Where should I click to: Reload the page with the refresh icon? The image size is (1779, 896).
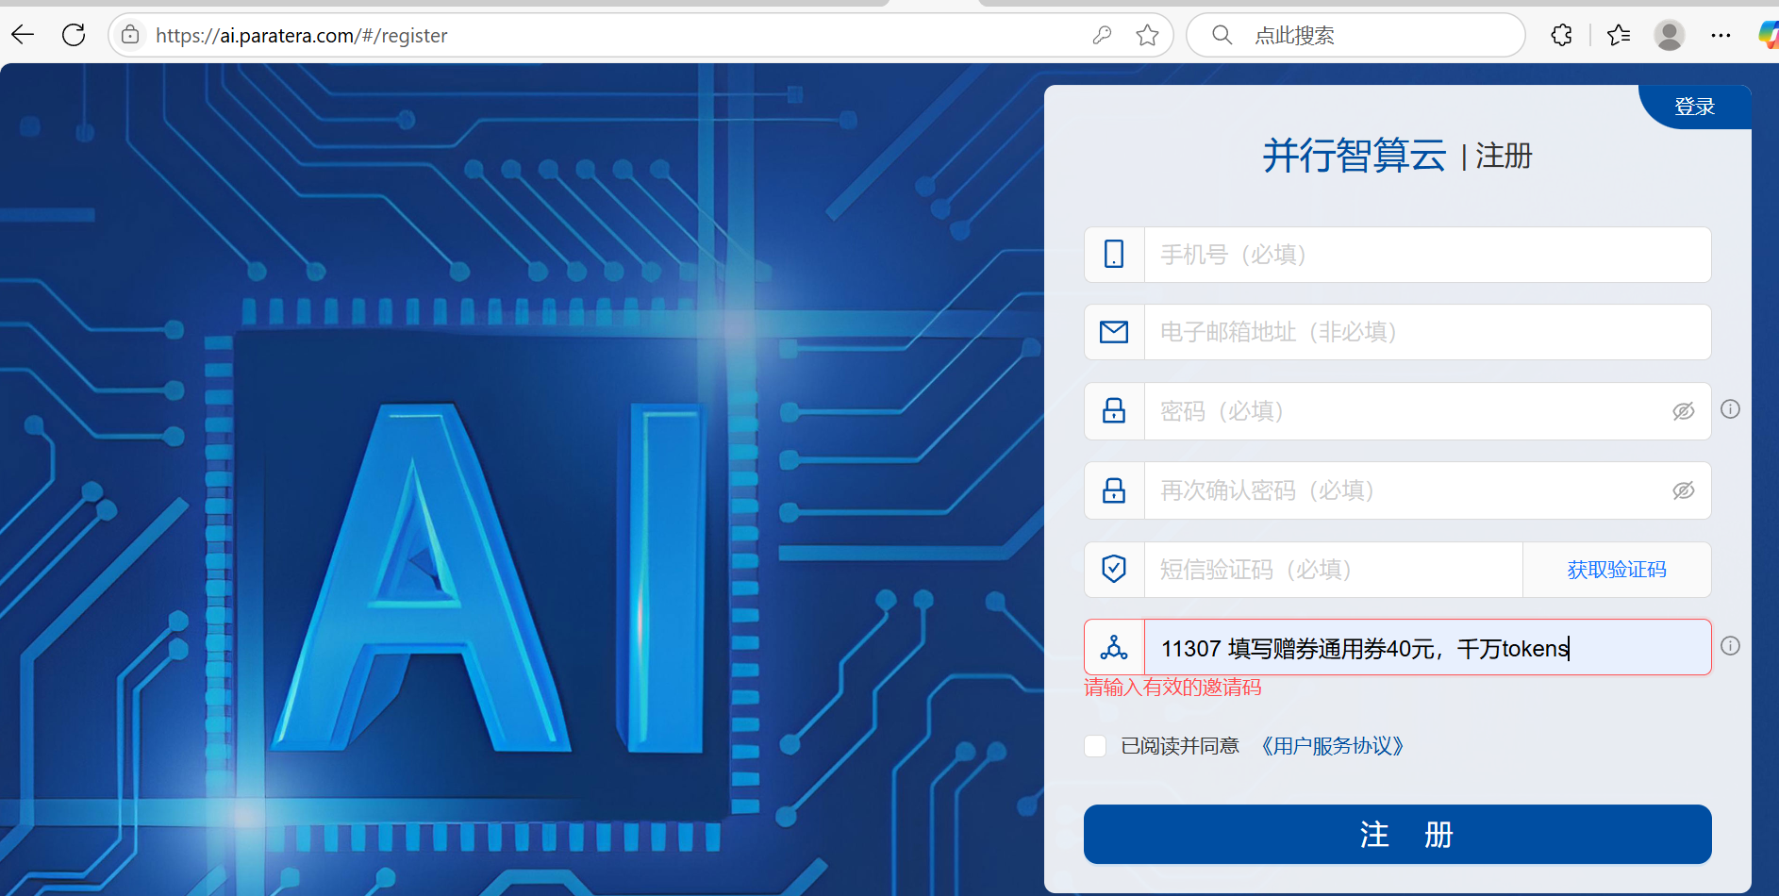[74, 35]
